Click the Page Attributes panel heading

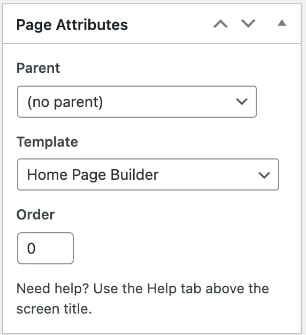click(72, 25)
